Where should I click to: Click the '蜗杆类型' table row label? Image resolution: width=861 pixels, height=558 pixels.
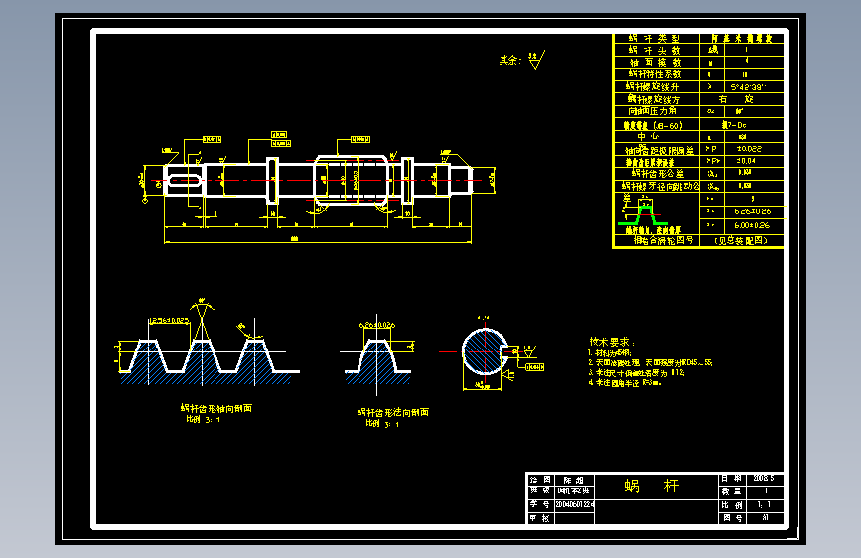(x=654, y=39)
